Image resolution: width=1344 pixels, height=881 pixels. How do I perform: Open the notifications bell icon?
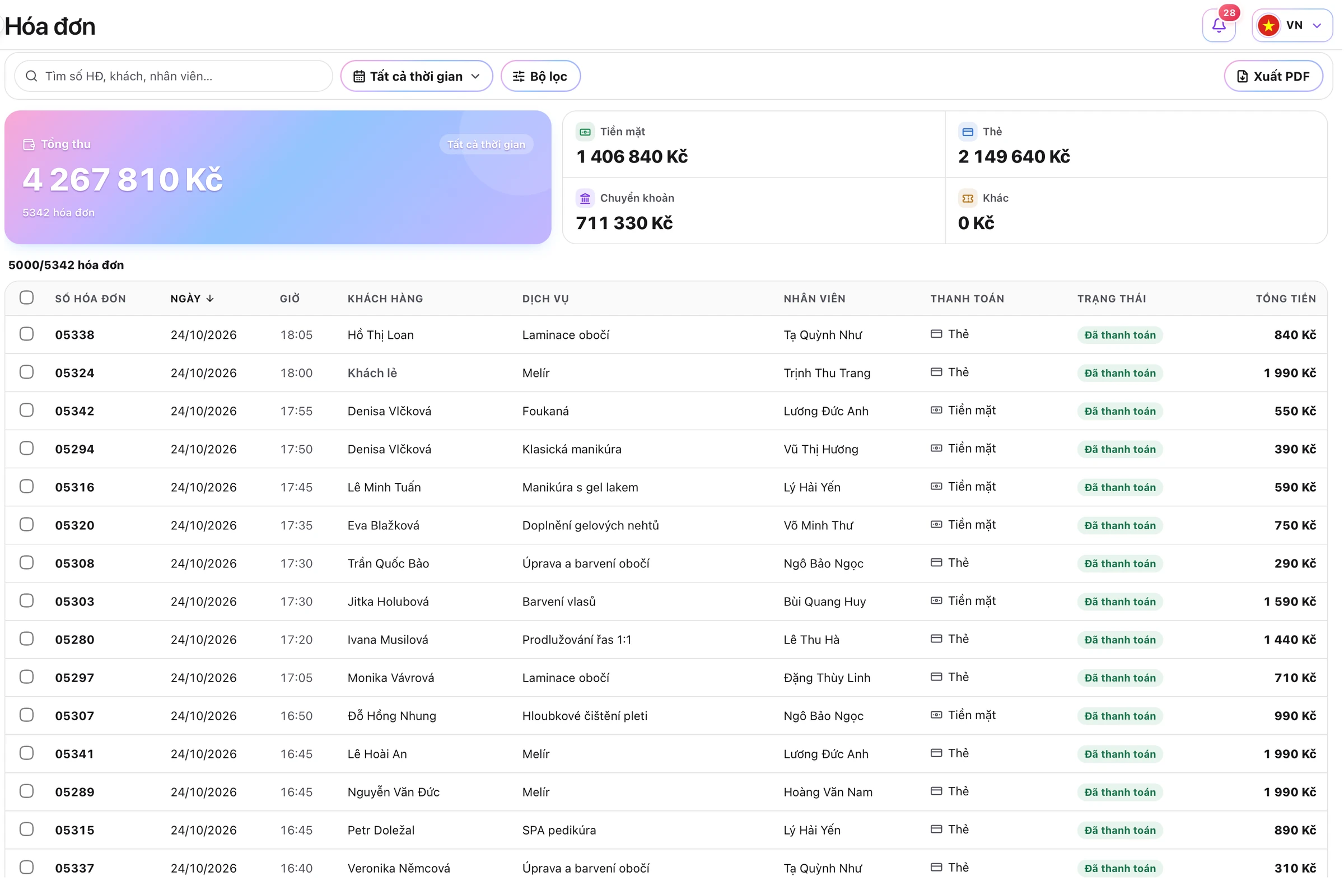(x=1220, y=25)
